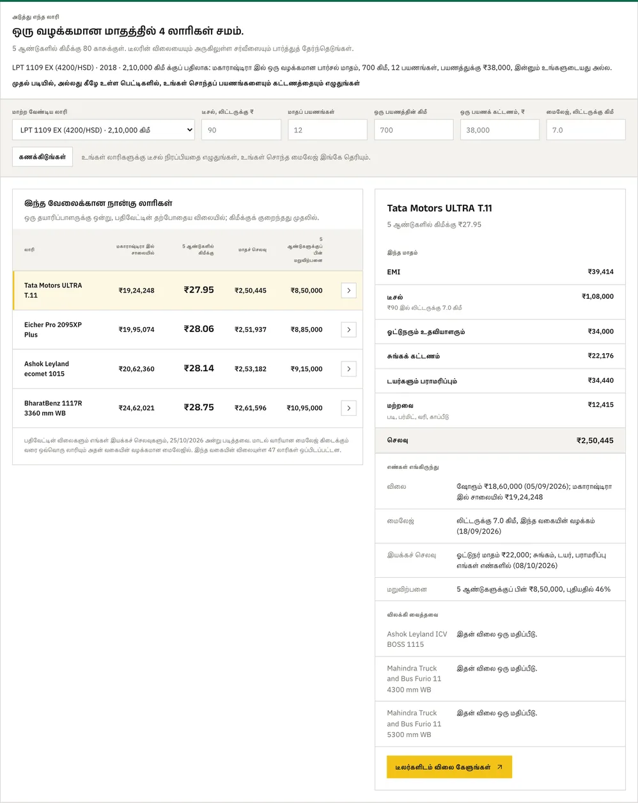Select the Tata Motors ULTRA T.11 row

pyautogui.click(x=188, y=290)
